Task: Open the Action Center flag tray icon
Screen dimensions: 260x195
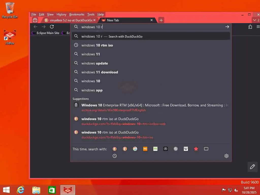Action: (224, 190)
